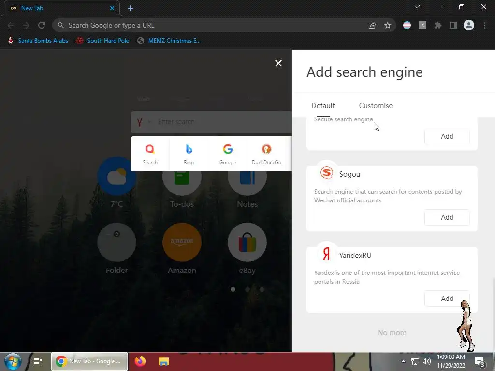Open the Windows Start menu
Viewport: 495px width, 371px height.
pyautogui.click(x=13, y=361)
